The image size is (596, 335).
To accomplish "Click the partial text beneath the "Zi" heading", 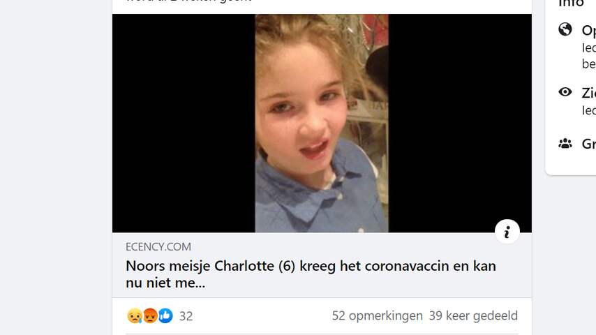I will [x=588, y=110].
